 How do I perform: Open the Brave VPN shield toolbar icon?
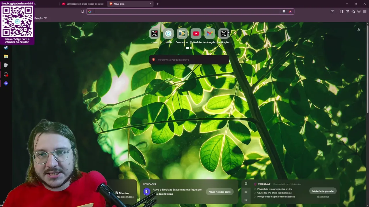(x=359, y=11)
